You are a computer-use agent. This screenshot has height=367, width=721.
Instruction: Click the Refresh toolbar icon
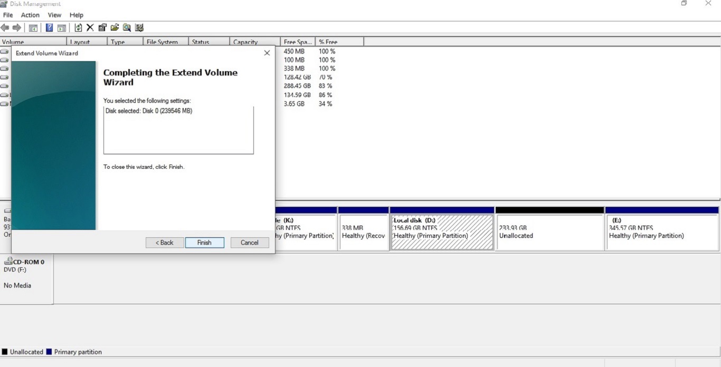pyautogui.click(x=78, y=27)
